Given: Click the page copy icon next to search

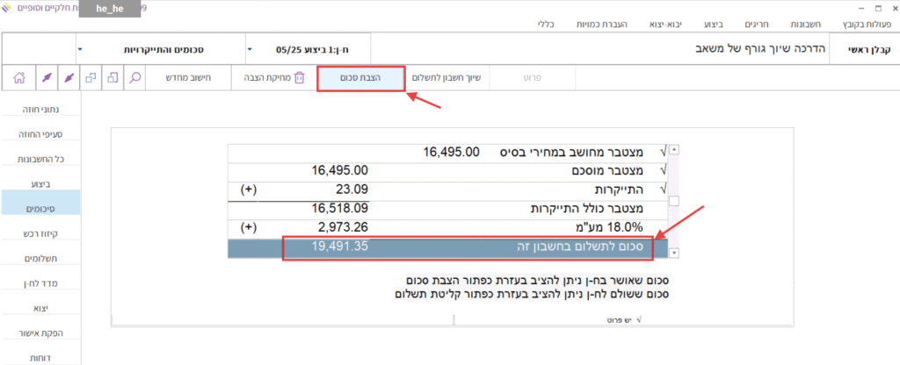Looking at the screenshot, I should coord(112,77).
